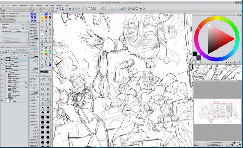Open the Selection menu
The width and height of the screenshot is (243, 148).
click(39, 5)
